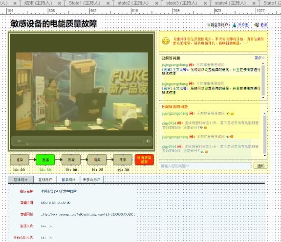This screenshot has width=281, height=242.
Task: Click the video progress bar
Action: click(85, 141)
